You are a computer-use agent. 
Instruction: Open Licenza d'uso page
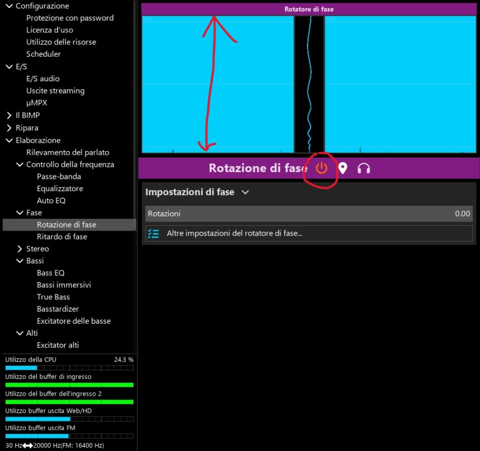50,30
